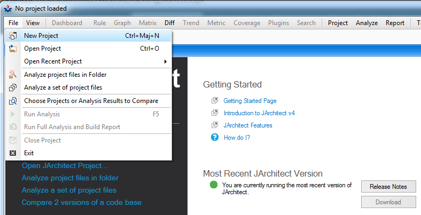This screenshot has height=215, width=421.
Task: Click the Trend menu item
Action: coord(191,23)
